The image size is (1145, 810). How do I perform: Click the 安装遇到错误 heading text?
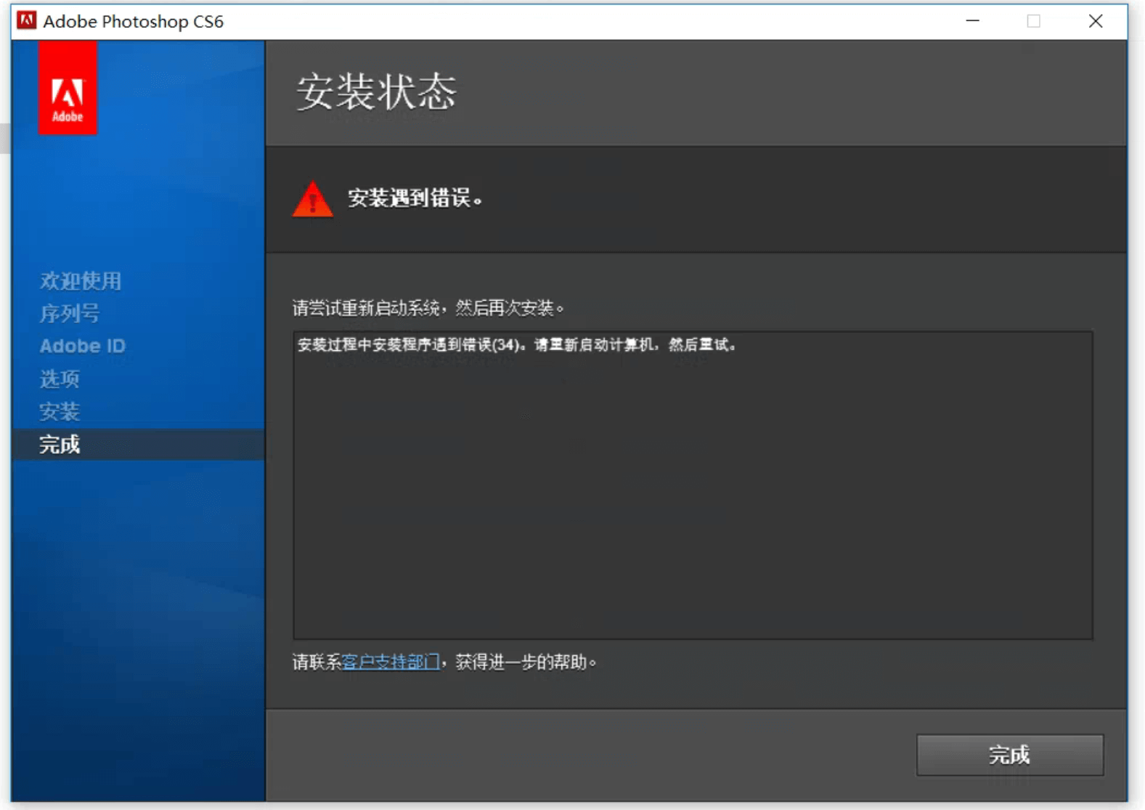click(415, 198)
